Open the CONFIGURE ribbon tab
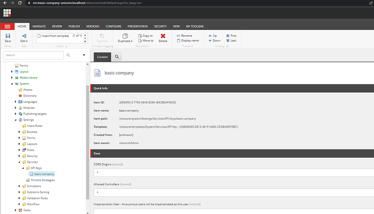 (113, 26)
